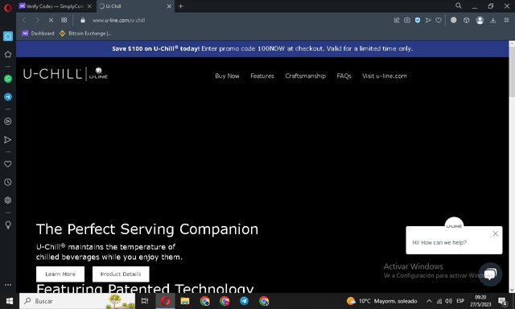Search tabs with the magnifier icon
The image size is (515, 309).
(459, 6)
